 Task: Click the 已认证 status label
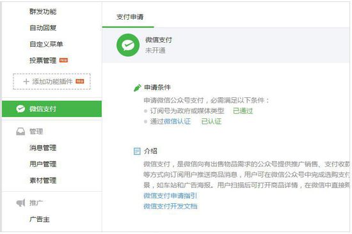211,121
